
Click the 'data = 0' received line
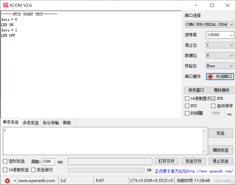pyautogui.click(x=9, y=19)
